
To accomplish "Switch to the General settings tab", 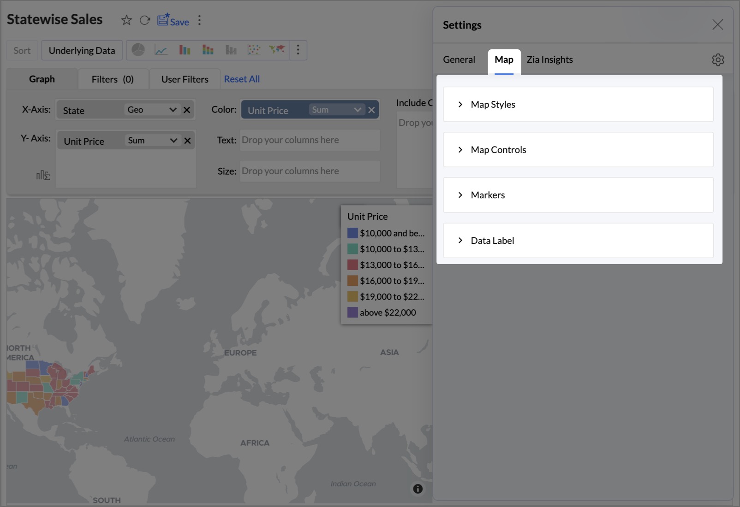I will click(459, 60).
